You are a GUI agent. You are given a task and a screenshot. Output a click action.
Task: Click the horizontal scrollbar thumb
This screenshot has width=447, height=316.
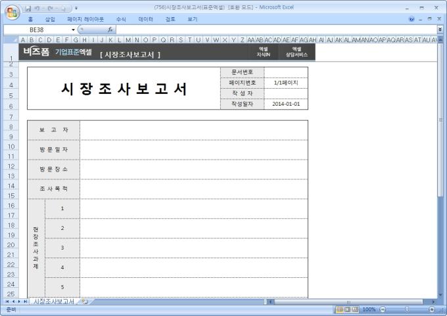348,302
